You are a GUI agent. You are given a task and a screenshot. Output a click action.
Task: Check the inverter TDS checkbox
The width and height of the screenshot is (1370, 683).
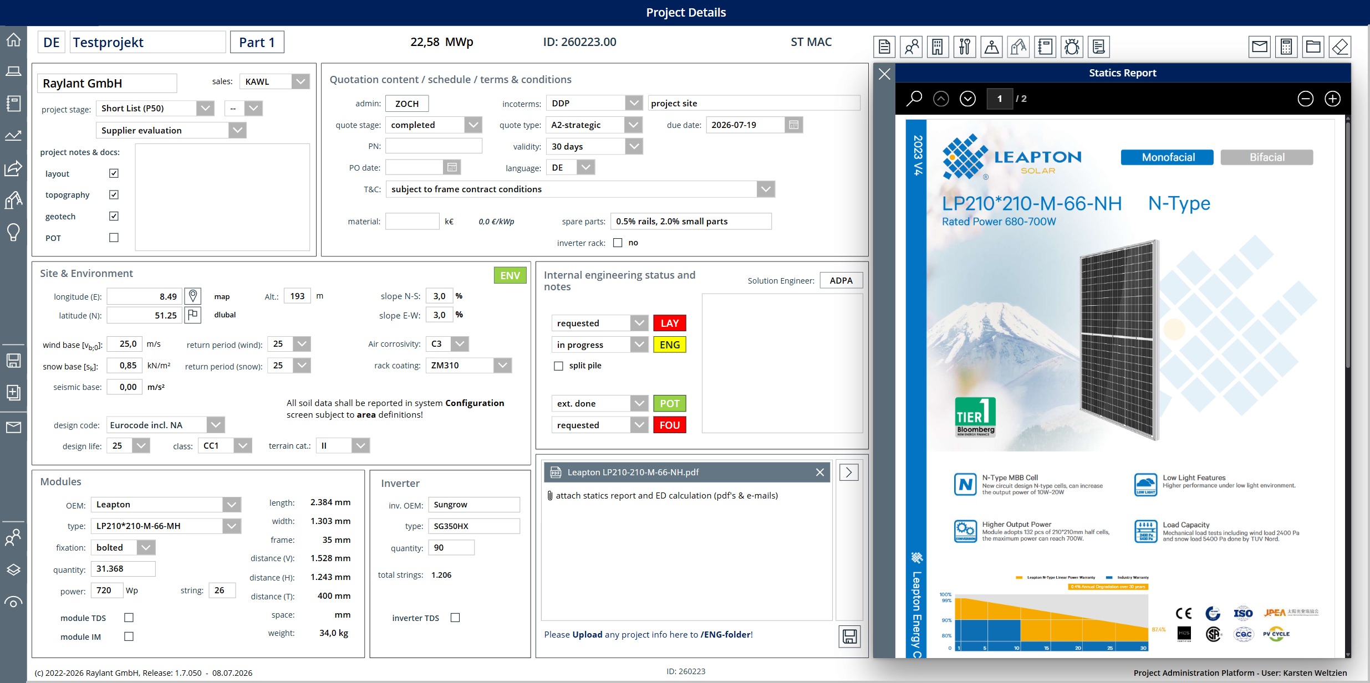pyautogui.click(x=455, y=618)
